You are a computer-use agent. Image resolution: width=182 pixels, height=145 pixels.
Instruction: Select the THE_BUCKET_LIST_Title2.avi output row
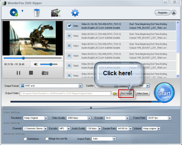(120, 36)
